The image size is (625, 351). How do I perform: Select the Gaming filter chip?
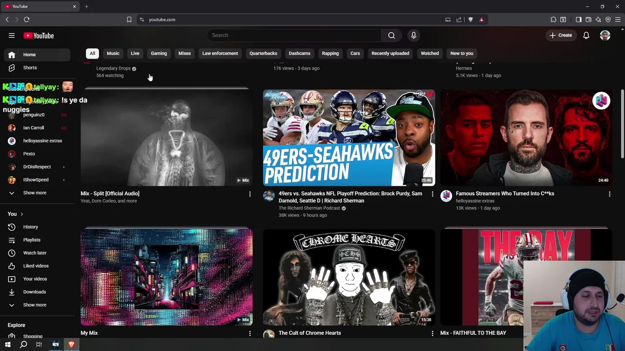pos(159,53)
